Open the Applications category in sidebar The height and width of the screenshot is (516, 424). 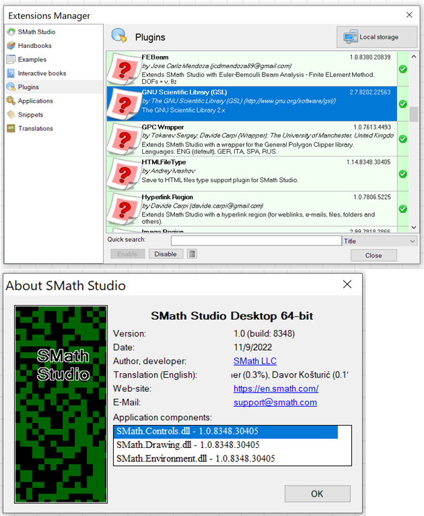[35, 101]
